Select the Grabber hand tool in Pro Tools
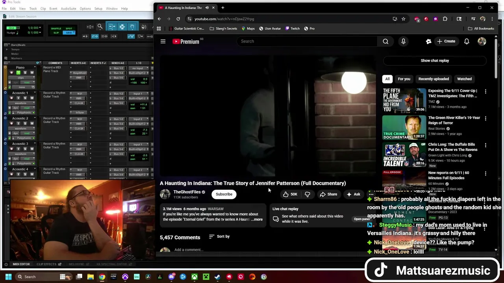504x283 pixels. pyautogui.click(x=132, y=27)
